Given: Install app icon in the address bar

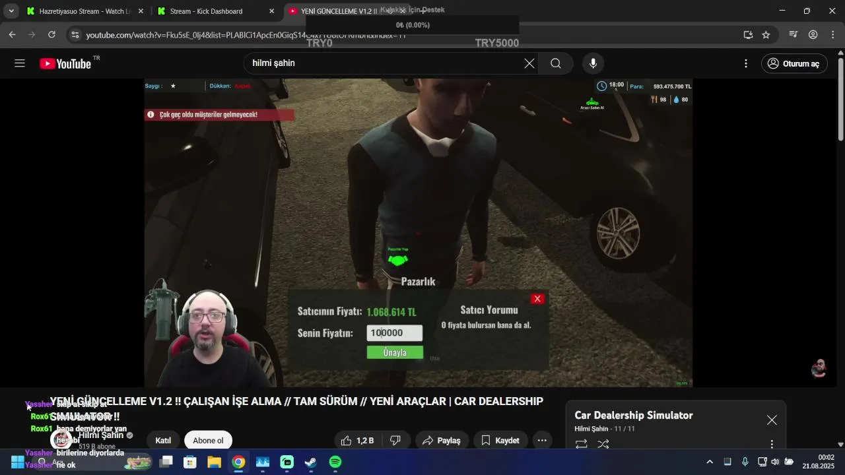Looking at the screenshot, I should [x=748, y=34].
